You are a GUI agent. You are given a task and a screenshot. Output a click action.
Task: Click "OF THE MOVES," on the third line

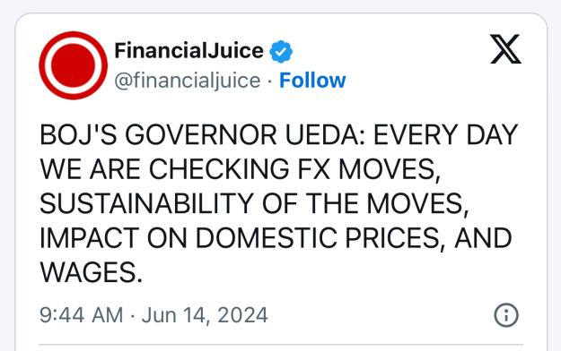365,203
